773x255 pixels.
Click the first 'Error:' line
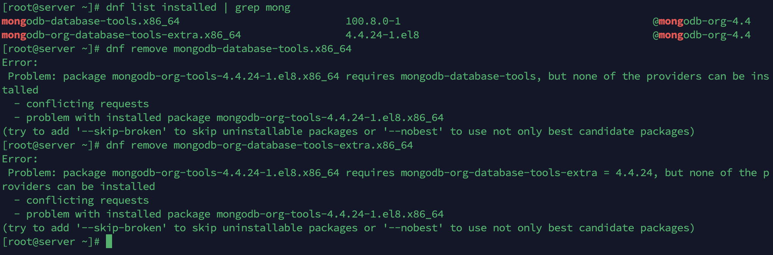point(20,62)
